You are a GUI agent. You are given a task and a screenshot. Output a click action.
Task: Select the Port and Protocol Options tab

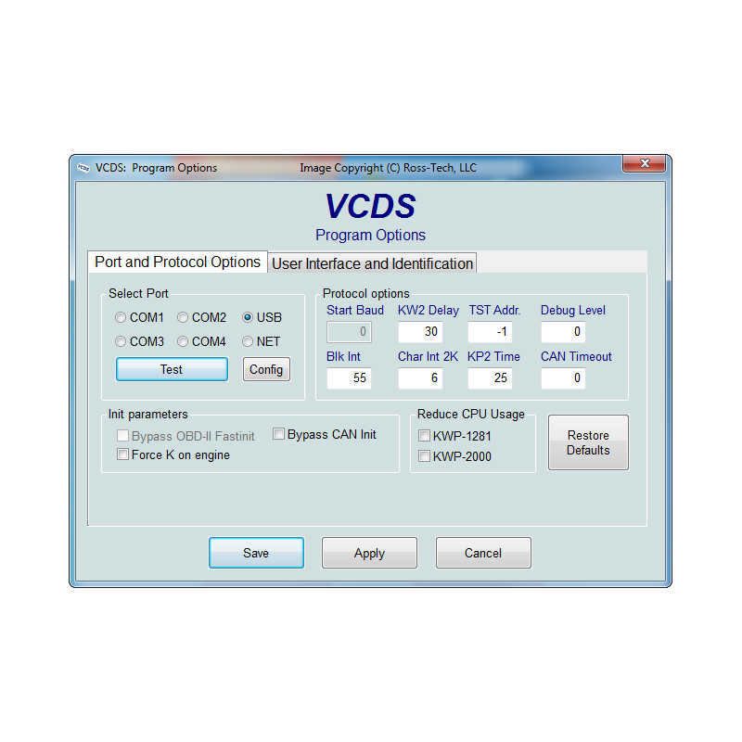click(x=177, y=262)
